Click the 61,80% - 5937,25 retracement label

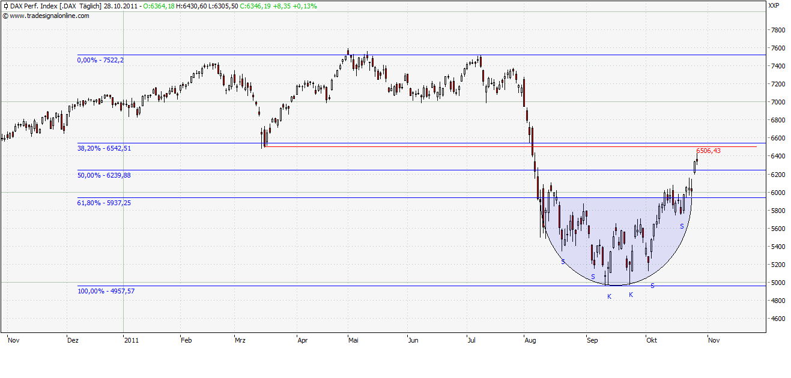pyautogui.click(x=104, y=203)
